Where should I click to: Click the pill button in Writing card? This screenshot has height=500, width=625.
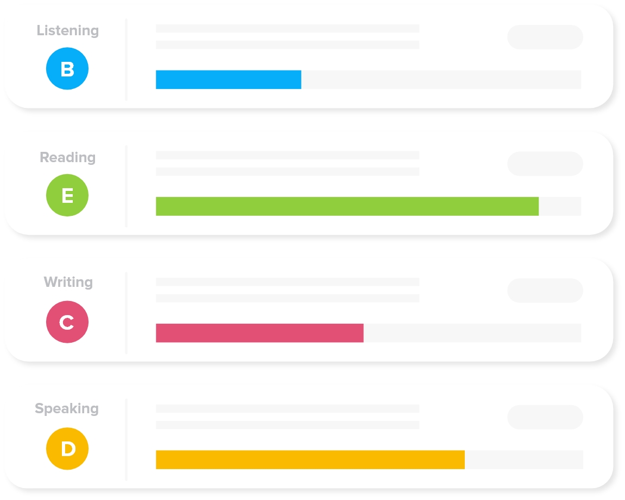(545, 290)
